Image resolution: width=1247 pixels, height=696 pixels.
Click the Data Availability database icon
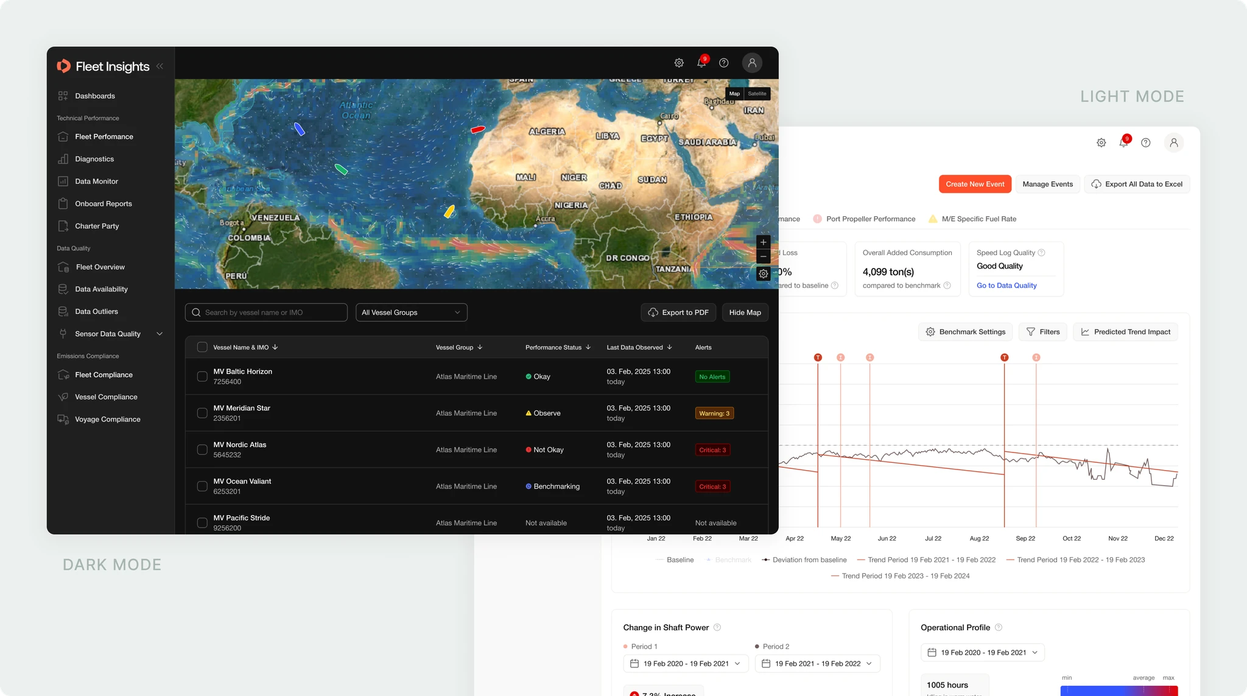63,289
